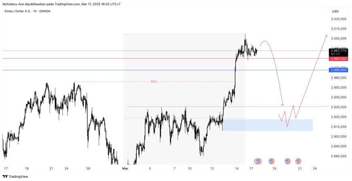Click the first US flag economic event icon
352x181 pixels.
pos(258,161)
